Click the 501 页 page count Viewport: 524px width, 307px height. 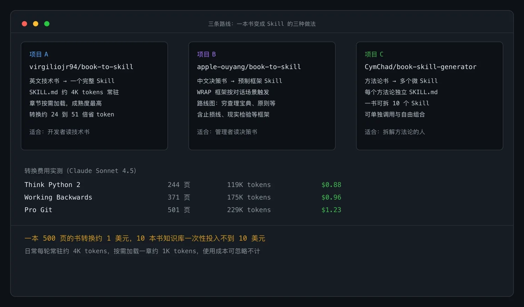click(x=179, y=210)
